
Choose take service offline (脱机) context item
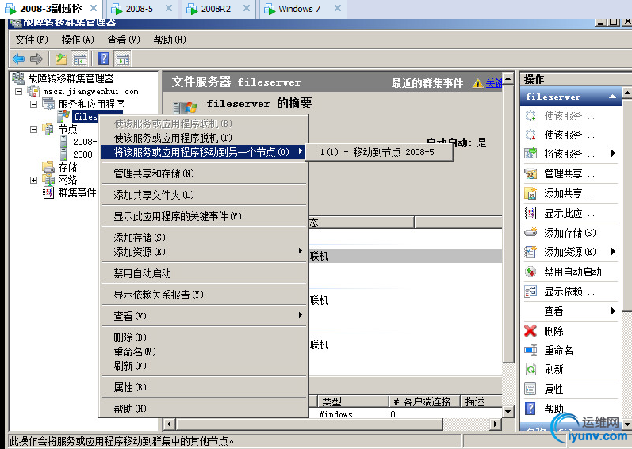(x=204, y=138)
